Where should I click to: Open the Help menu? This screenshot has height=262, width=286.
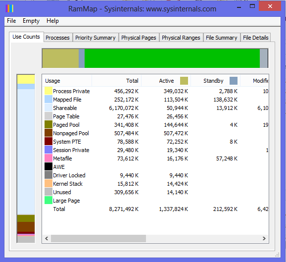click(x=52, y=21)
